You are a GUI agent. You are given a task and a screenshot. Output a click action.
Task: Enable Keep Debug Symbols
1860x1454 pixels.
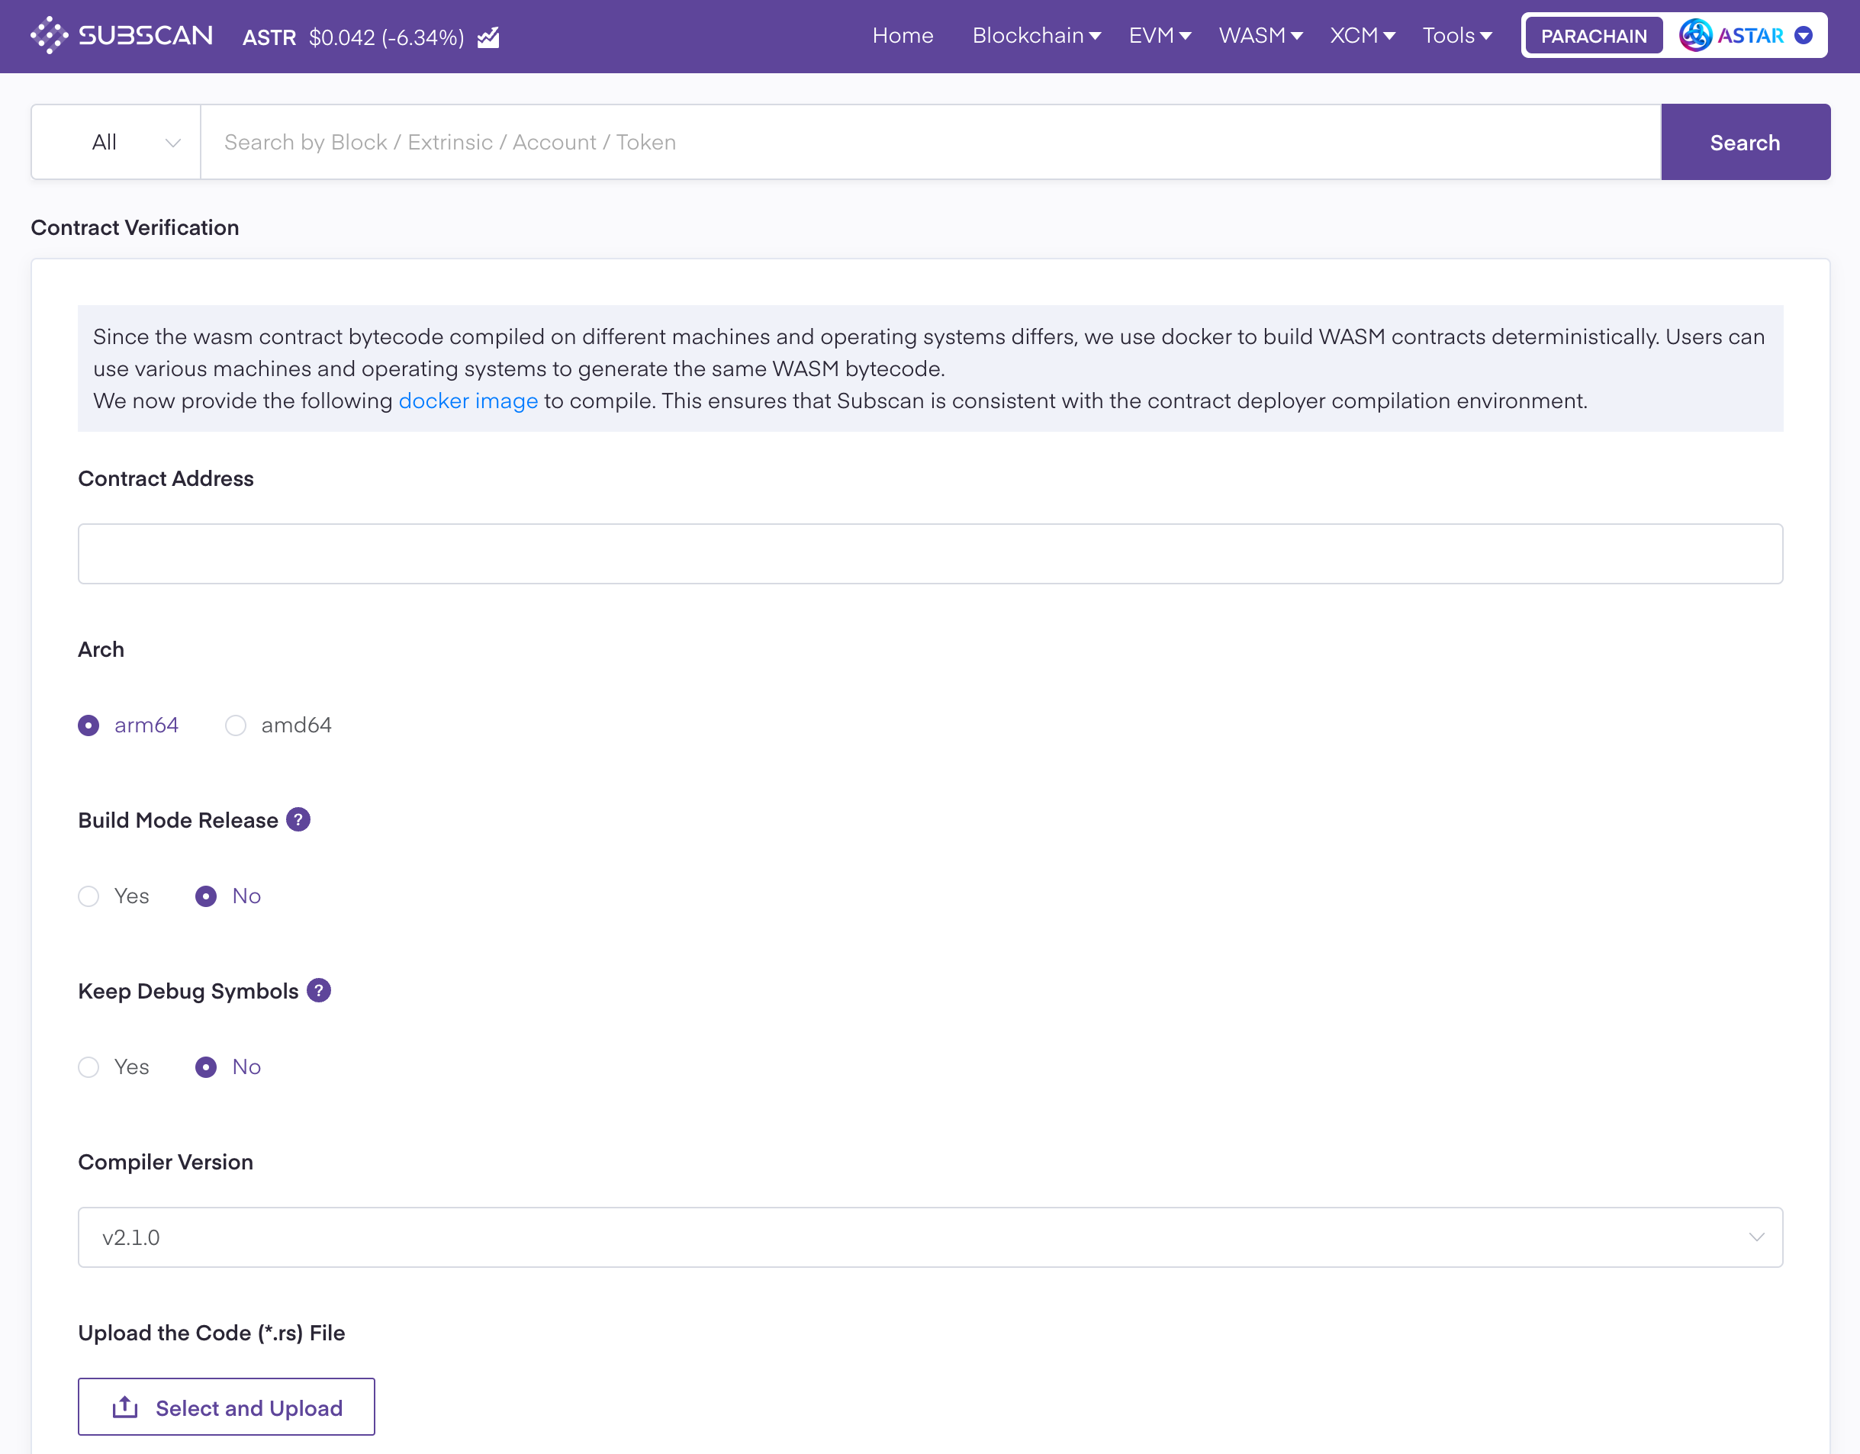coord(88,1066)
